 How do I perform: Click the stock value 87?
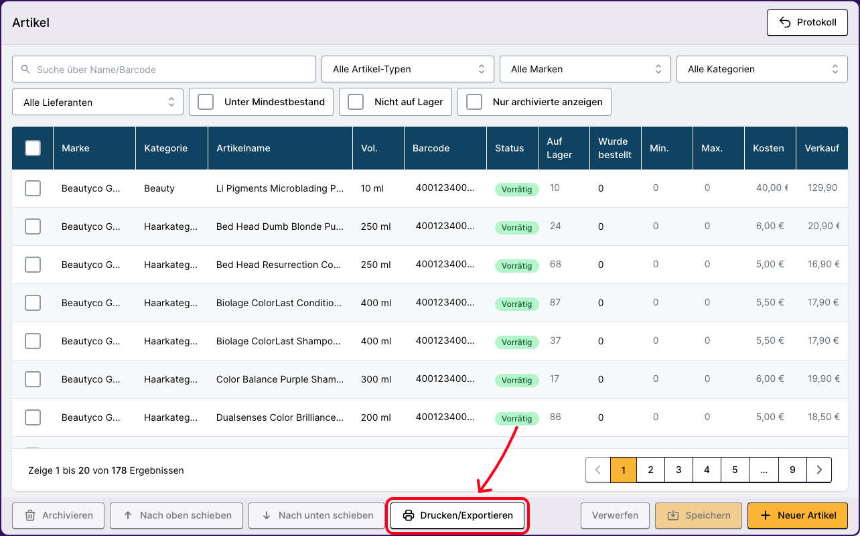click(x=555, y=302)
